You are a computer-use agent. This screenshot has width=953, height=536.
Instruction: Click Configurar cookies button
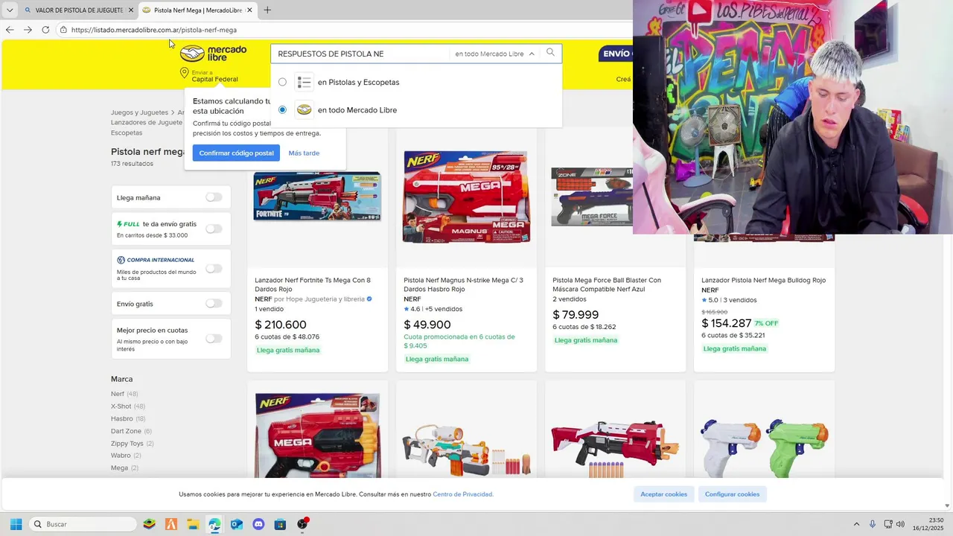pyautogui.click(x=732, y=494)
